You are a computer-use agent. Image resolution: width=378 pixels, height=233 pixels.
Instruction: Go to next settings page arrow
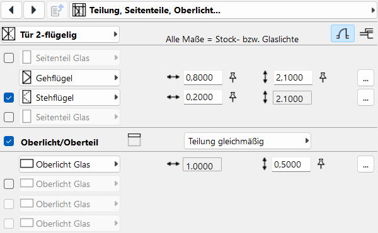point(34,10)
